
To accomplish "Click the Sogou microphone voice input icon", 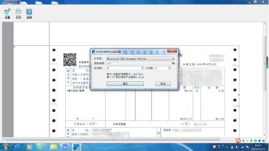I will click(251, 141).
